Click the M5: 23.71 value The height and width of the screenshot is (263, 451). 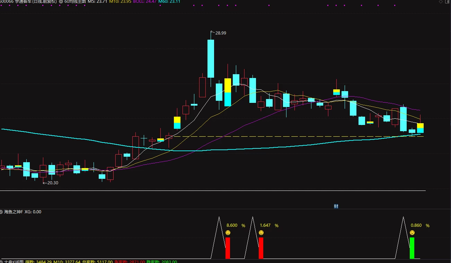tap(97, 1)
